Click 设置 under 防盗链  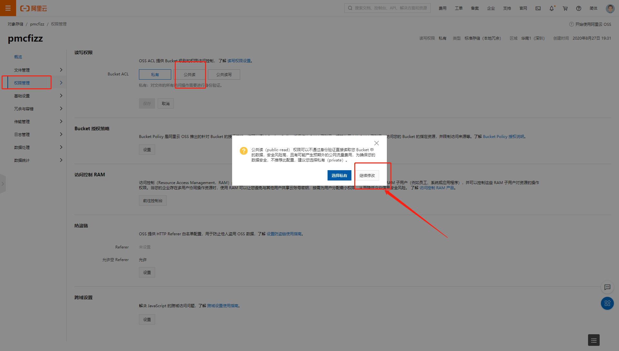[147, 272]
